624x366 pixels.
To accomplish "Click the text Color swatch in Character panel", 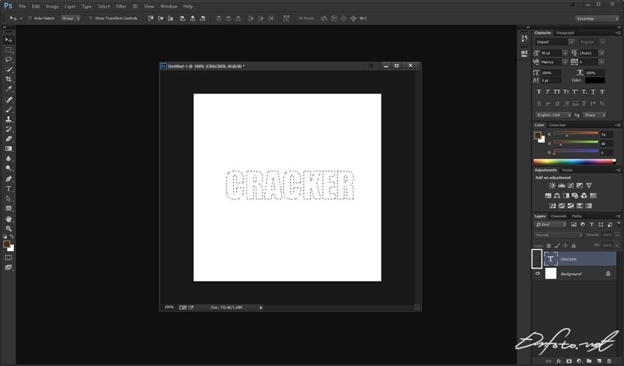I will point(595,81).
